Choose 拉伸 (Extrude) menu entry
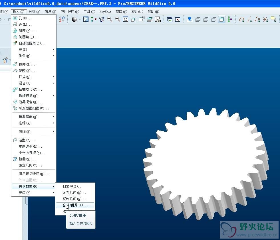The width and height of the screenshot is (280, 240). point(34,64)
